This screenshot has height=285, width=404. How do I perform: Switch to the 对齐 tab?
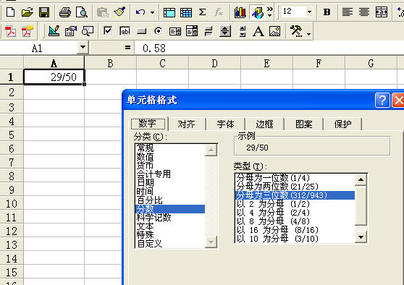[x=187, y=124]
